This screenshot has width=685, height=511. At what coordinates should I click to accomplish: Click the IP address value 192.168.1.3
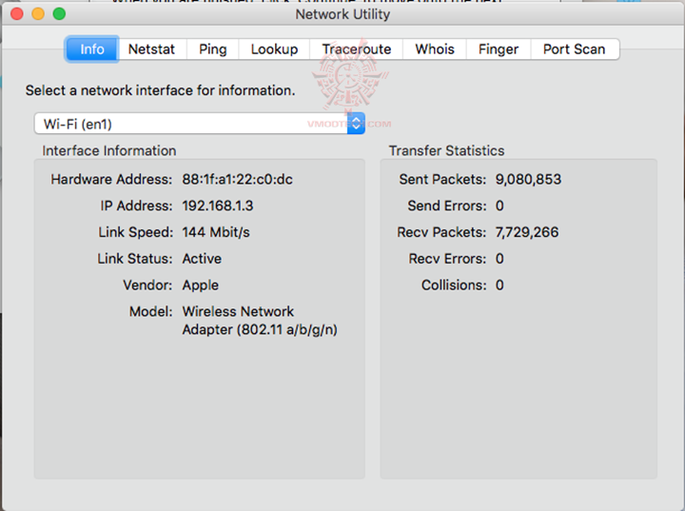pos(218,206)
